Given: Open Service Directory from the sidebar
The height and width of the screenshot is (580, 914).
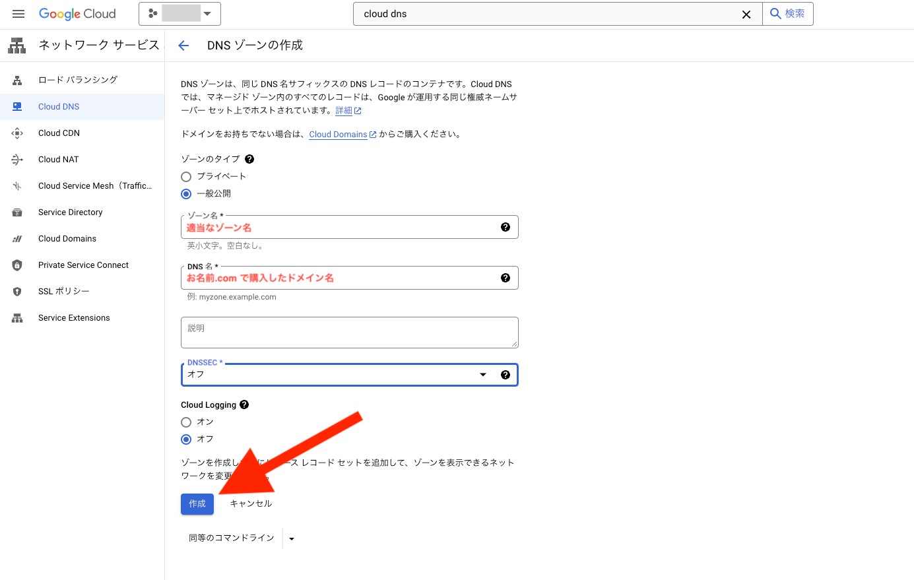Looking at the screenshot, I should (x=70, y=212).
